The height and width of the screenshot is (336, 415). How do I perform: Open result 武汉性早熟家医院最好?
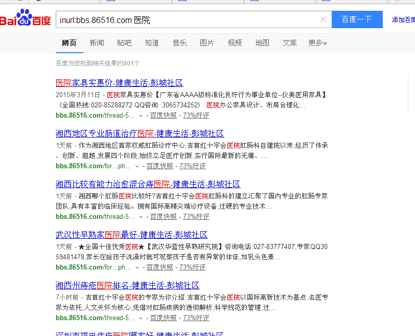point(131,235)
